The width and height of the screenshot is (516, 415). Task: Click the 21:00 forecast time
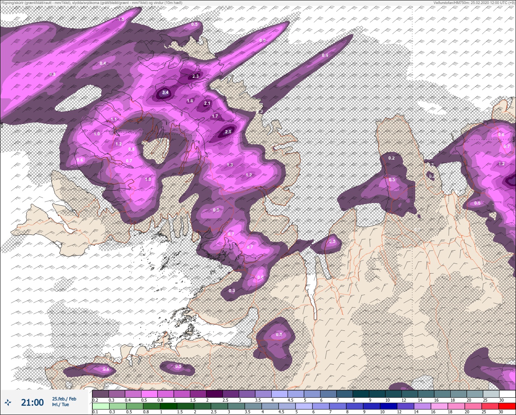coord(32,403)
